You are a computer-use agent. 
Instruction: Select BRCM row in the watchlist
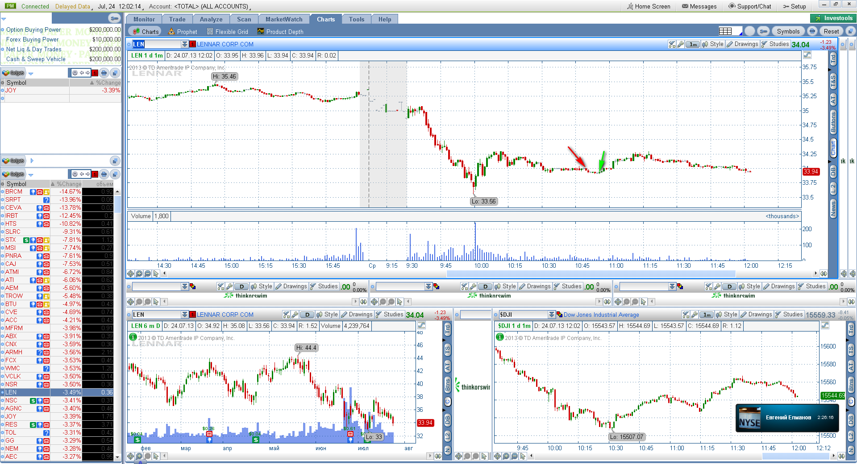coord(57,192)
